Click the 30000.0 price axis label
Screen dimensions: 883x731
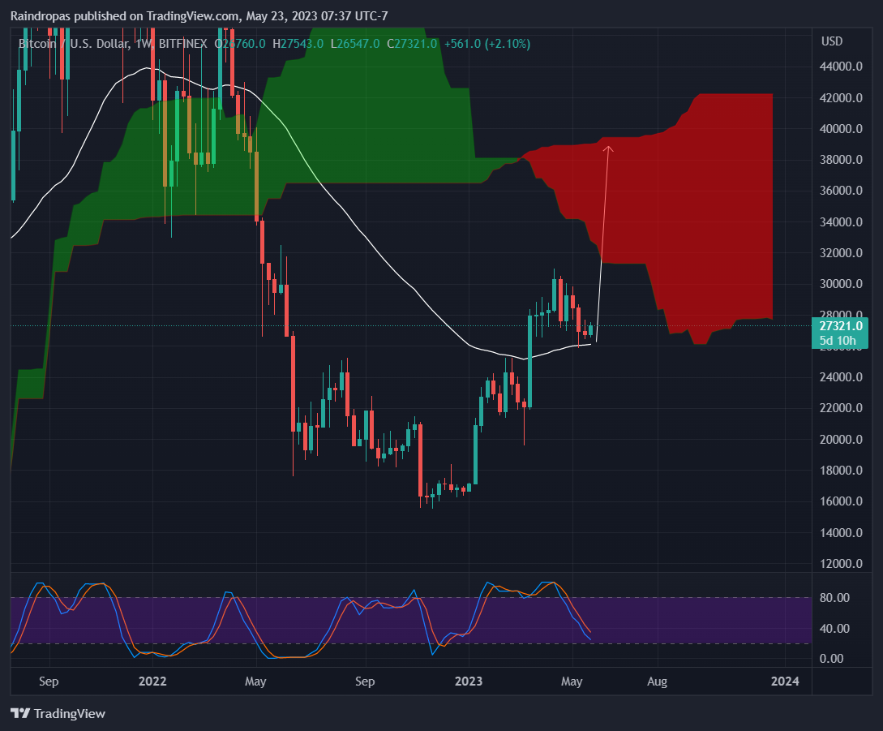click(x=841, y=284)
